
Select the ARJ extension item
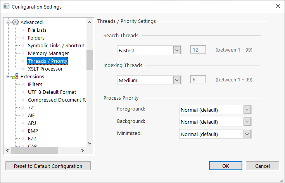point(32,123)
